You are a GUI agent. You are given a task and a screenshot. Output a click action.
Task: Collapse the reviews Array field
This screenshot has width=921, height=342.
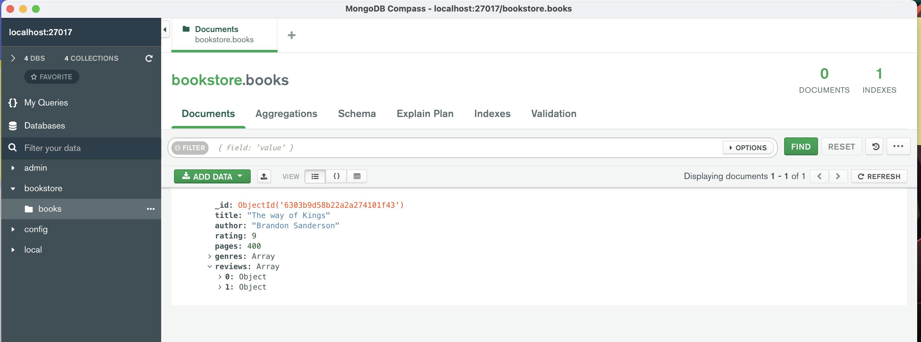(209, 267)
